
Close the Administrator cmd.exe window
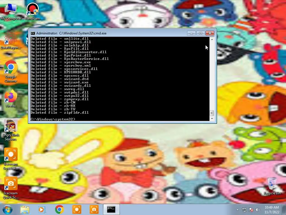[210, 33]
